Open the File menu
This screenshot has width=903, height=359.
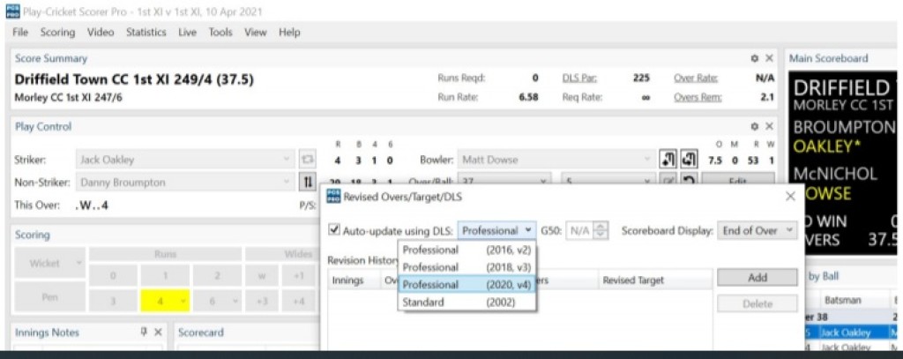point(20,33)
